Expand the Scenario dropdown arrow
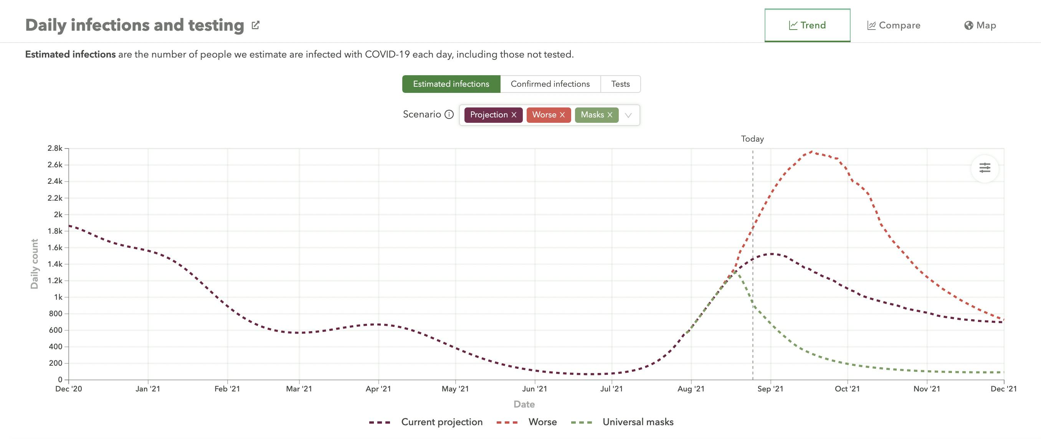This screenshot has height=439, width=1041. tap(628, 116)
